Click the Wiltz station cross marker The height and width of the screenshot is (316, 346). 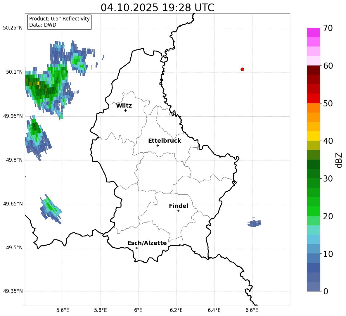[x=126, y=110]
